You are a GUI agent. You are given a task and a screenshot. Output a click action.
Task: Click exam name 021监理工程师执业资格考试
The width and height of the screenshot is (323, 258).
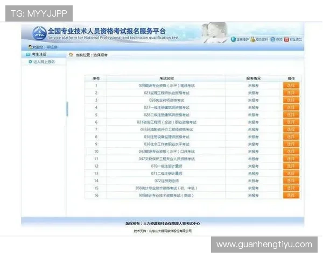click(x=166, y=93)
